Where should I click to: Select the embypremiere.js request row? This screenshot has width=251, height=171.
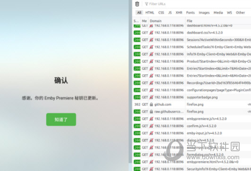192,119
